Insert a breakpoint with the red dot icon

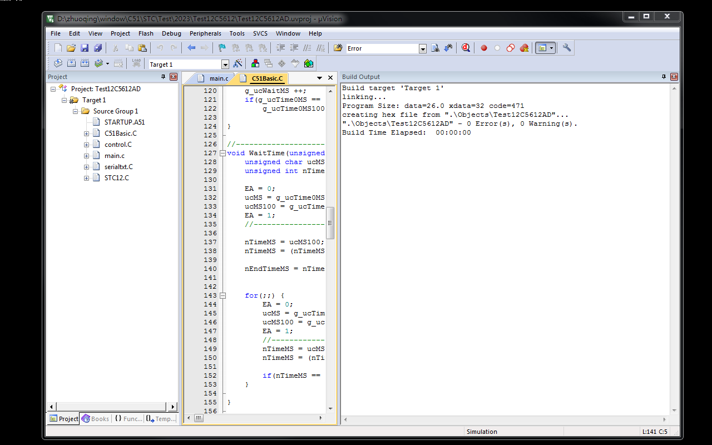484,48
